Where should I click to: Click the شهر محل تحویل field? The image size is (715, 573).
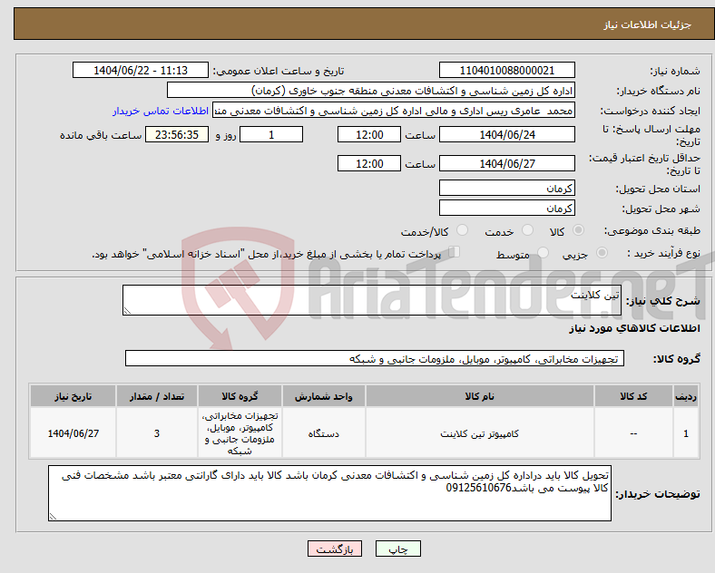[506, 209]
